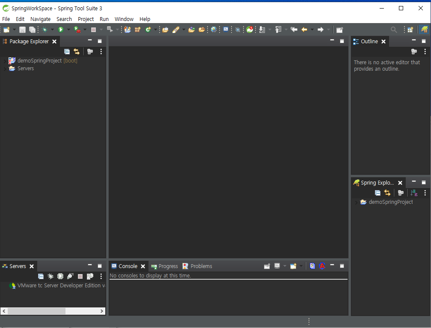Click the Open Task folder icon with green dot

click(x=192, y=30)
